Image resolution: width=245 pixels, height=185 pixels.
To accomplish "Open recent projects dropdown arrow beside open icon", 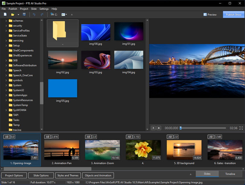I will (x=19, y=15).
